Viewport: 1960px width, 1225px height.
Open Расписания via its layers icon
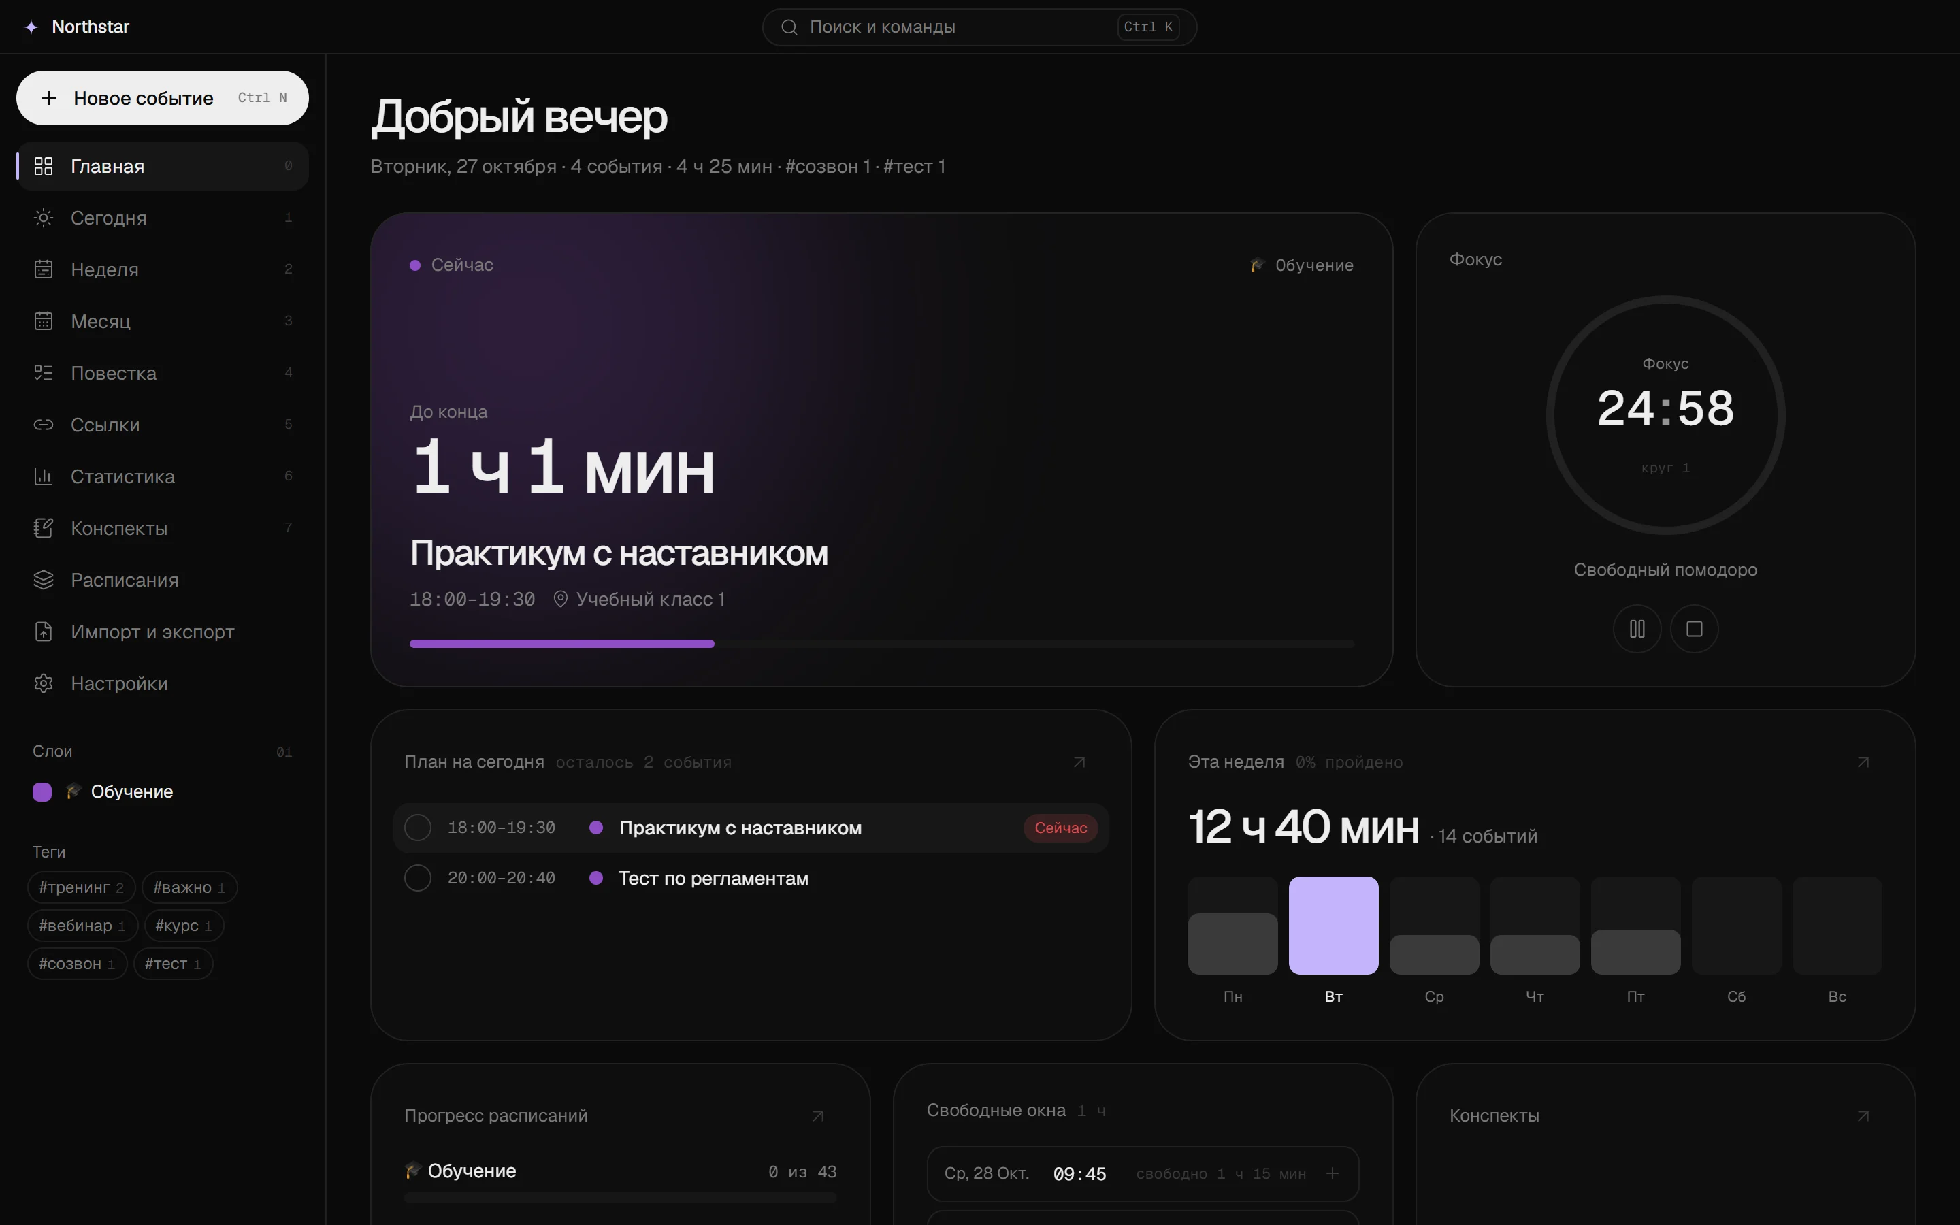[x=44, y=580]
